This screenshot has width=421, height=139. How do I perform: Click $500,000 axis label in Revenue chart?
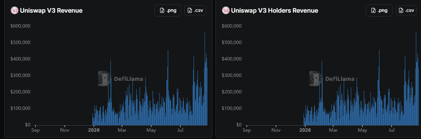coord(20,43)
